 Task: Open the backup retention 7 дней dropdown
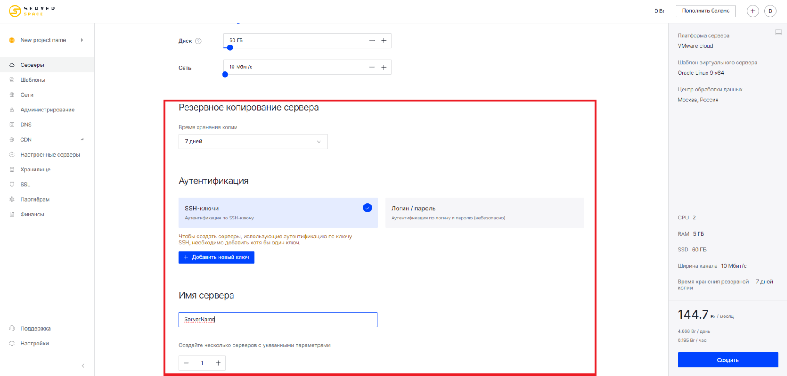click(253, 142)
